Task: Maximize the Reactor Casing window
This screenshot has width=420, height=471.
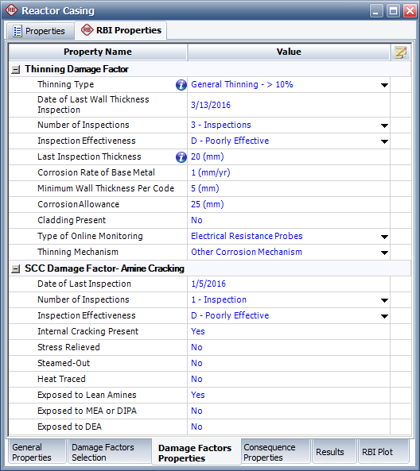Action: click(393, 11)
